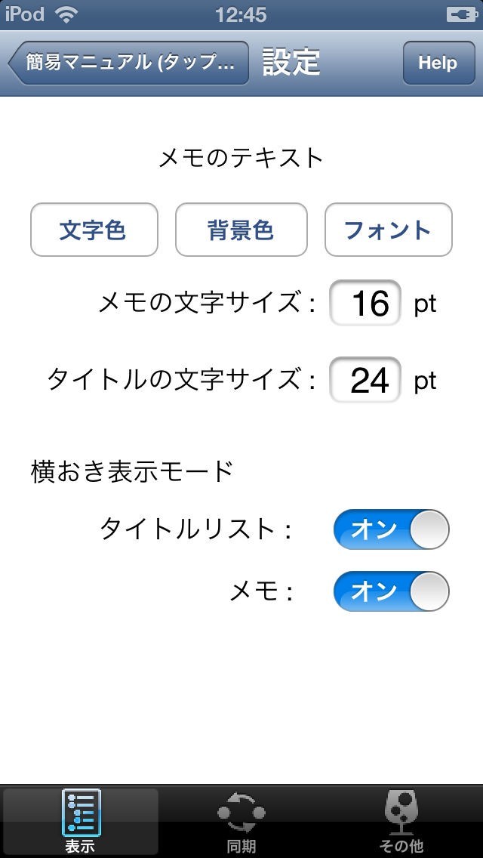Tap the Wi-Fi status icon
Viewport: 483px width, 858px height.
point(66,14)
